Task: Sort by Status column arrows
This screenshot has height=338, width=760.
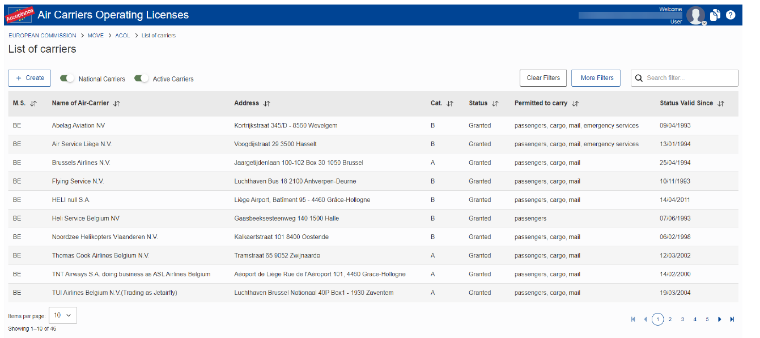Action: coord(495,104)
